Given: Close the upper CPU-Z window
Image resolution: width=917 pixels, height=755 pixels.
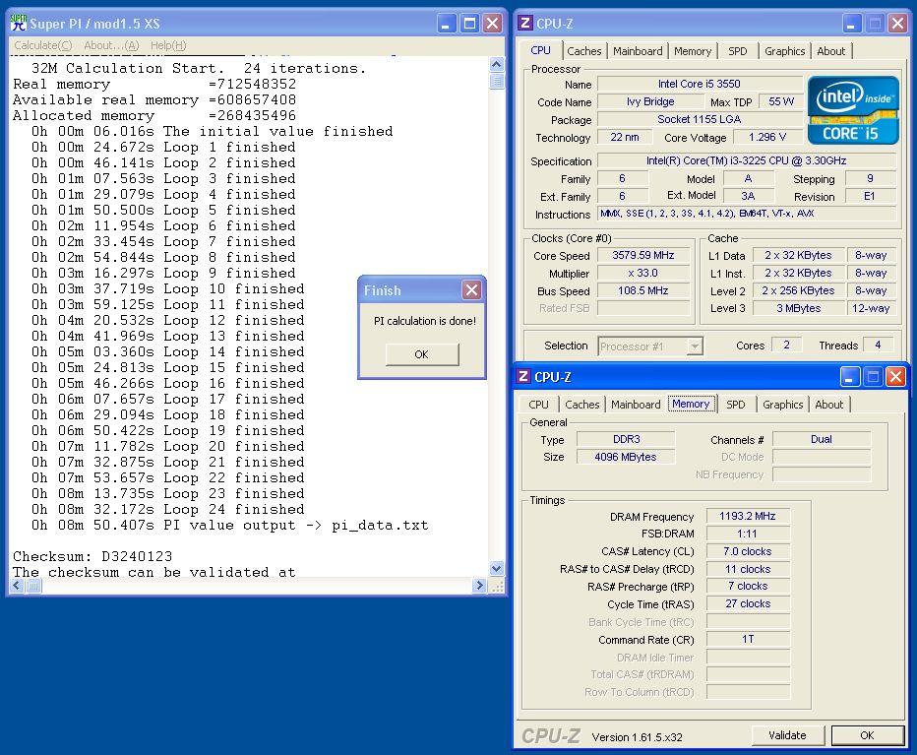Looking at the screenshot, I should coord(897,24).
